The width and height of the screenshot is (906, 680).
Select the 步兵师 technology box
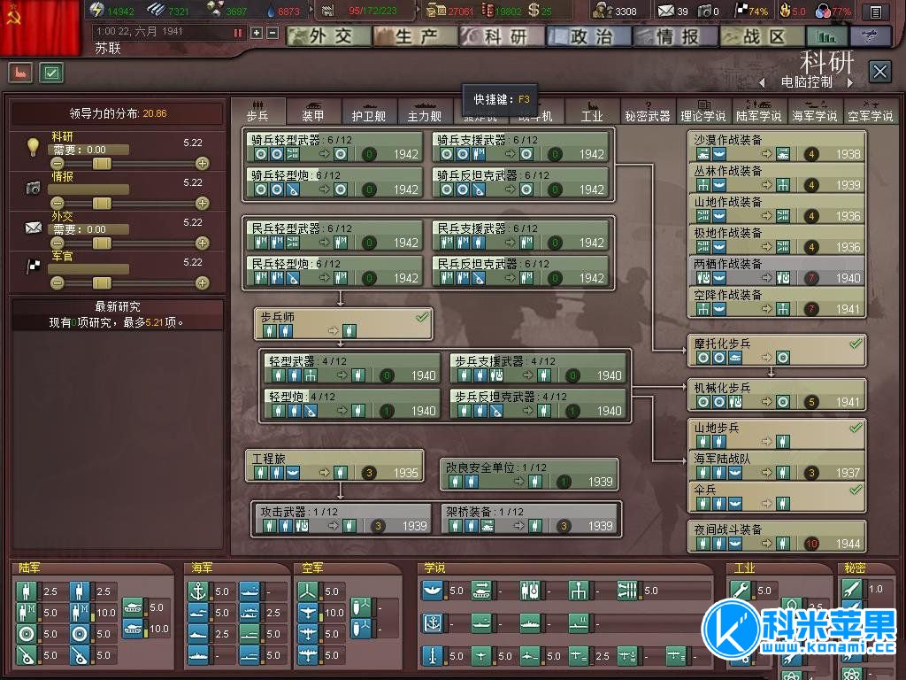[343, 324]
